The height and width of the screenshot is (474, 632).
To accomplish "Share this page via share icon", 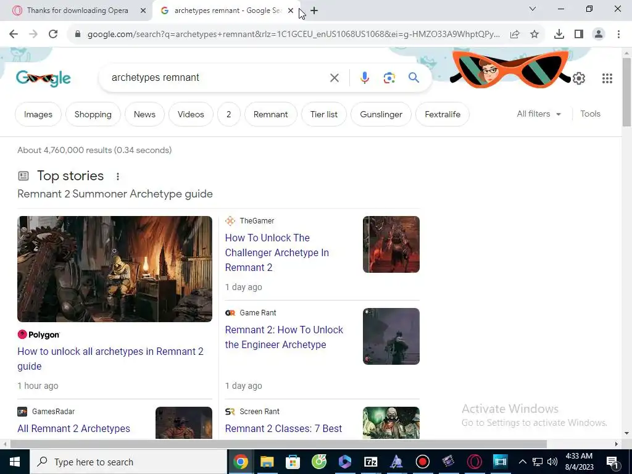I will pos(515,35).
